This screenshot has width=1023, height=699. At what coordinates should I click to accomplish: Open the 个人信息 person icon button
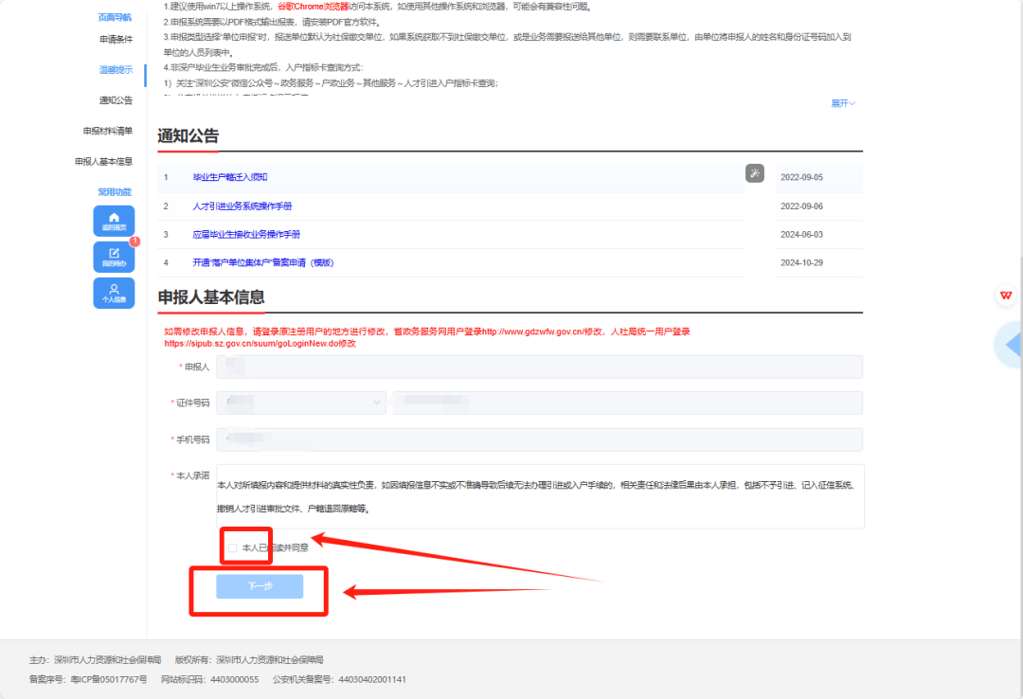pos(115,293)
